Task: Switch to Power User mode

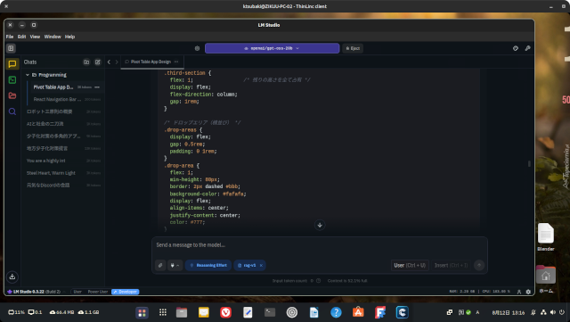Action: [98, 292]
